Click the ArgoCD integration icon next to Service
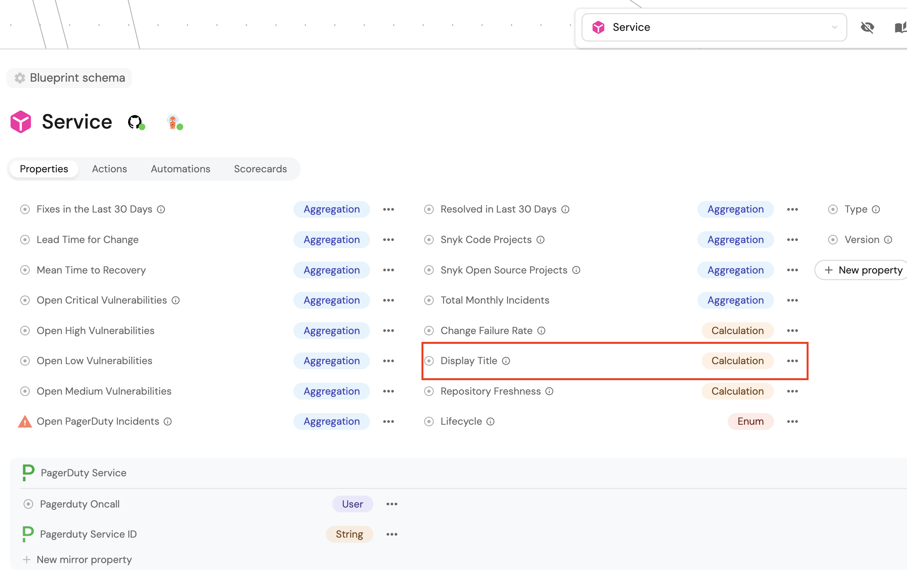Viewport: 907px width, 572px height. click(173, 122)
